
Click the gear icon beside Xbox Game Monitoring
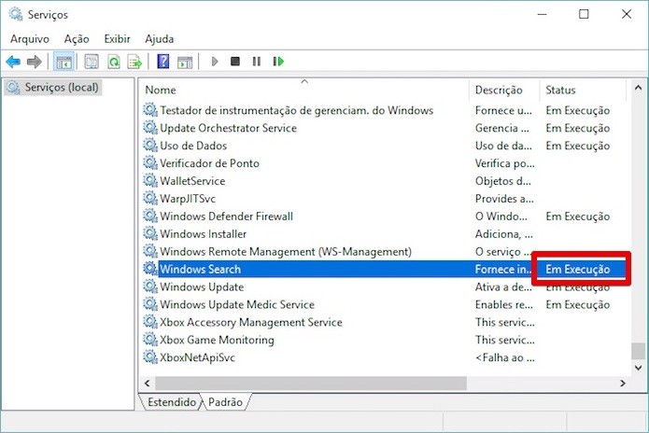(150, 340)
